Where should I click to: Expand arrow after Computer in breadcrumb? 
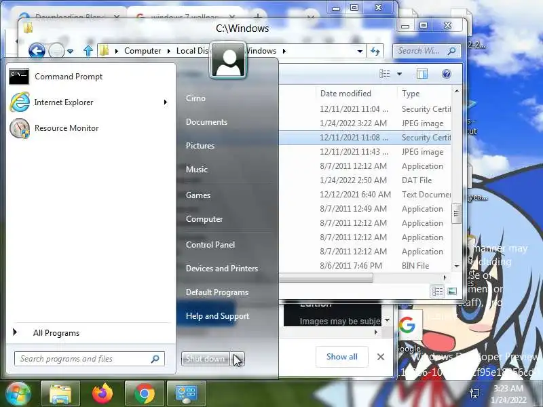[168, 51]
